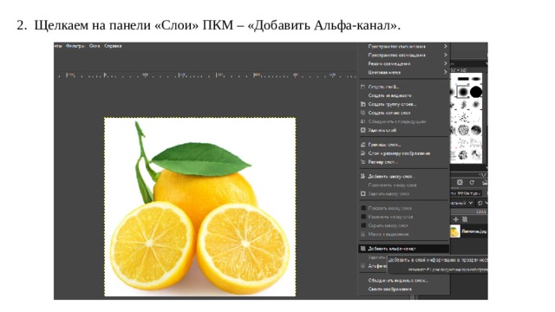The image size is (555, 312).
Task: Open the «Пространство совмещения» submenu arrow
Action: tap(445, 55)
